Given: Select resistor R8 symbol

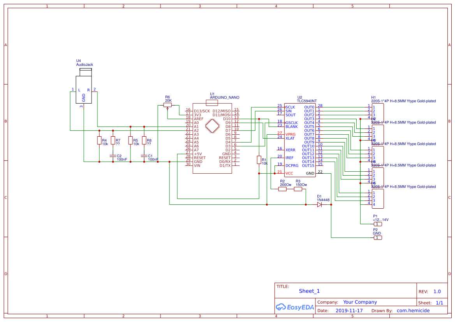Looking at the screenshot, I should coord(144,141).
